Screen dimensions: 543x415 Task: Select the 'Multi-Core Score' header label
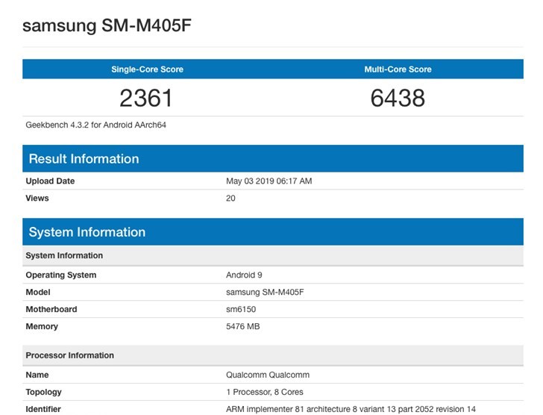pyautogui.click(x=398, y=69)
